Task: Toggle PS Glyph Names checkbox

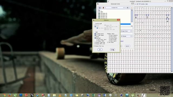Action: 95,35
